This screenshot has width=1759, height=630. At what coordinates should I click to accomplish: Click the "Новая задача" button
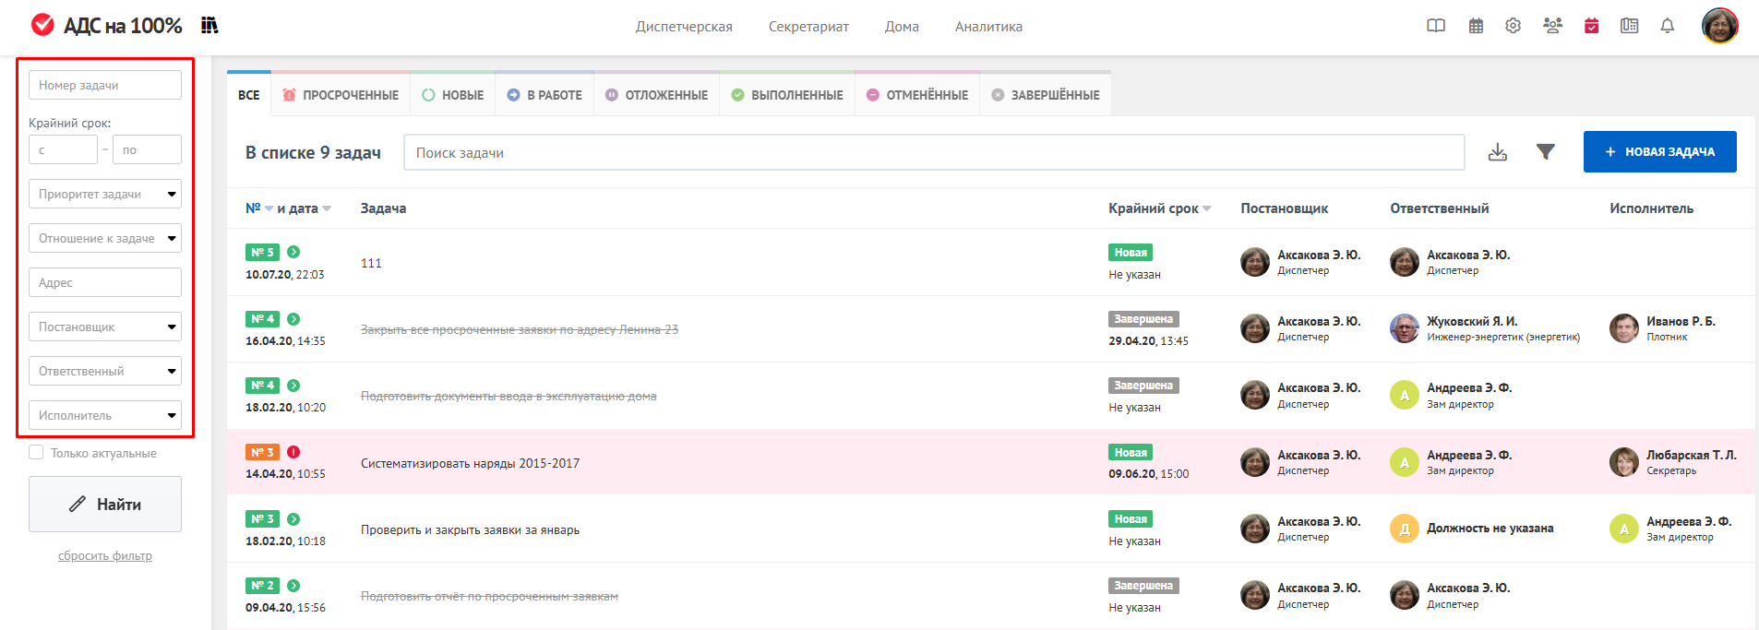point(1659,151)
